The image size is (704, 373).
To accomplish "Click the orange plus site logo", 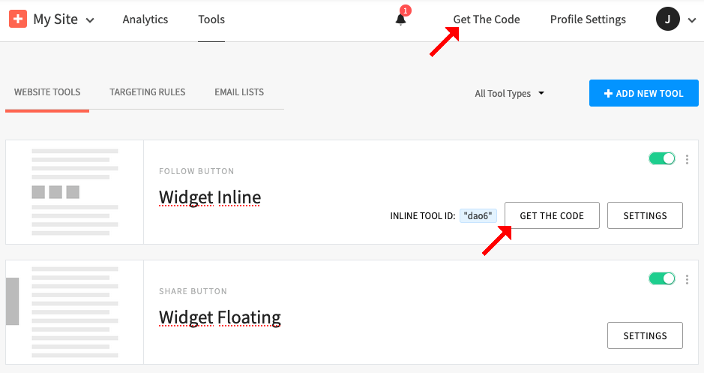I will [x=19, y=20].
